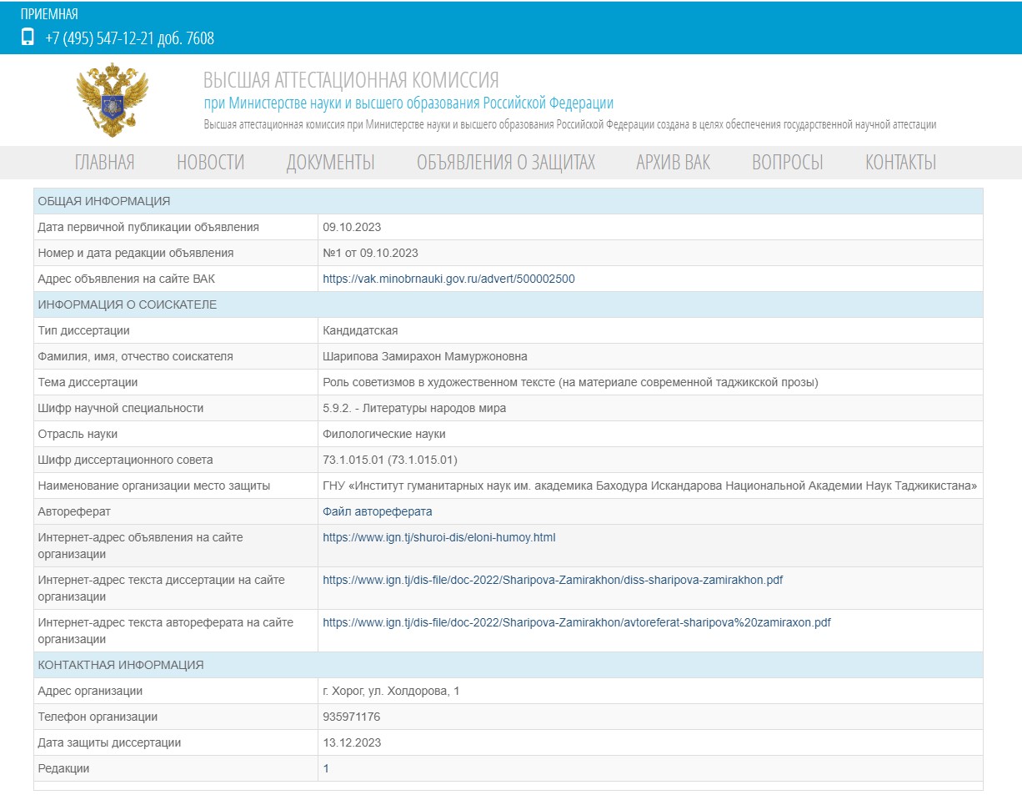The image size is (1022, 800).
Task: Click the Russian coat of arms emblem
Action: point(113,100)
